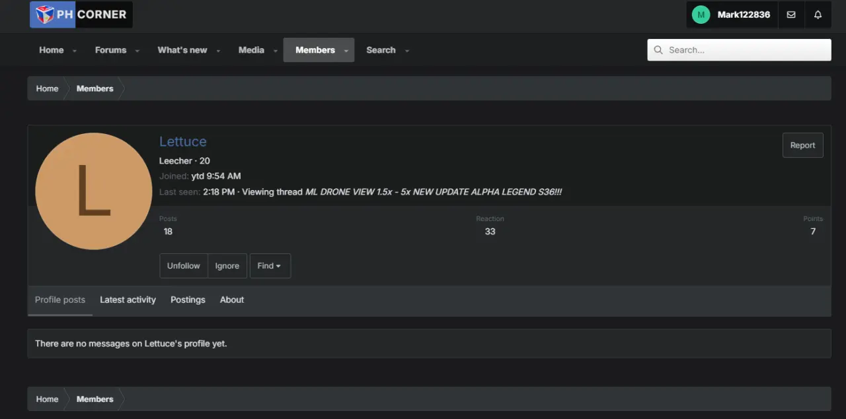This screenshot has width=846, height=419.
Task: Open the inbox envelope icon
Action: pyautogui.click(x=791, y=15)
